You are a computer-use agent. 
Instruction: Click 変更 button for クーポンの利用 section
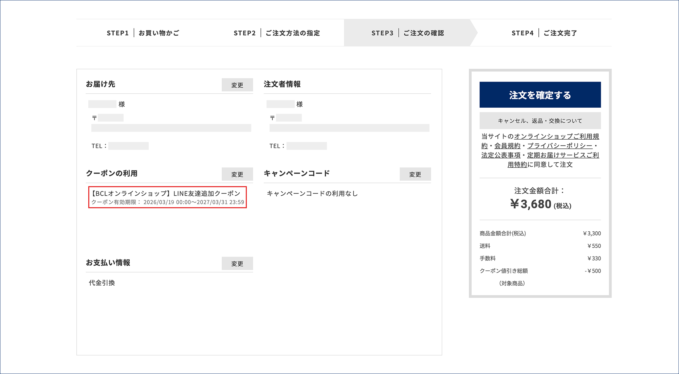tap(237, 174)
